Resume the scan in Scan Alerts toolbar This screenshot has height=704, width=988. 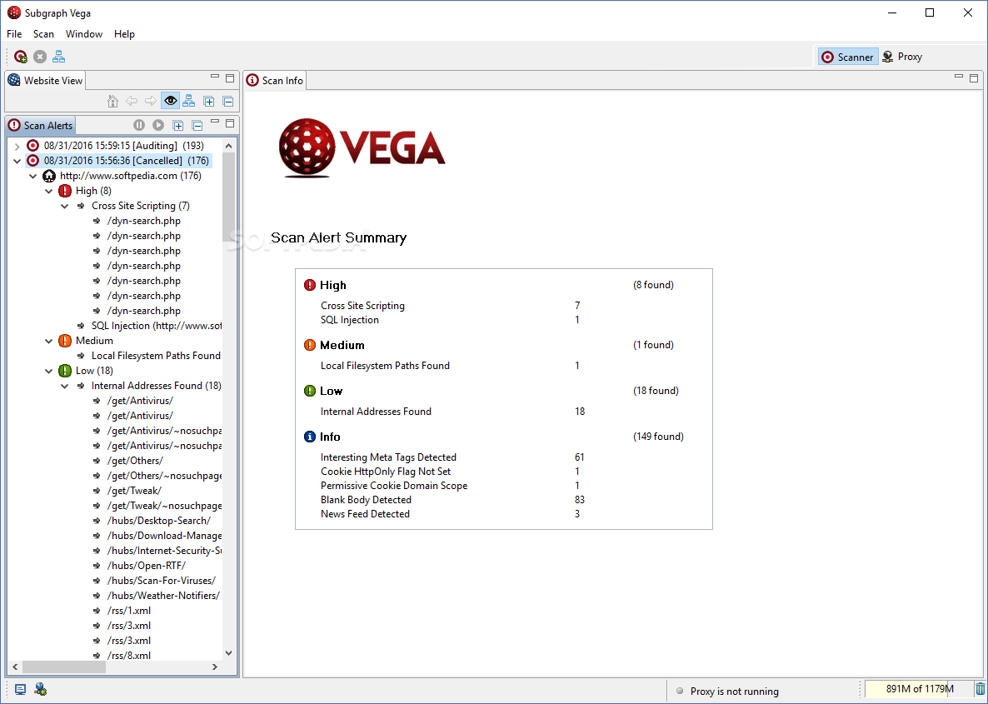(158, 126)
